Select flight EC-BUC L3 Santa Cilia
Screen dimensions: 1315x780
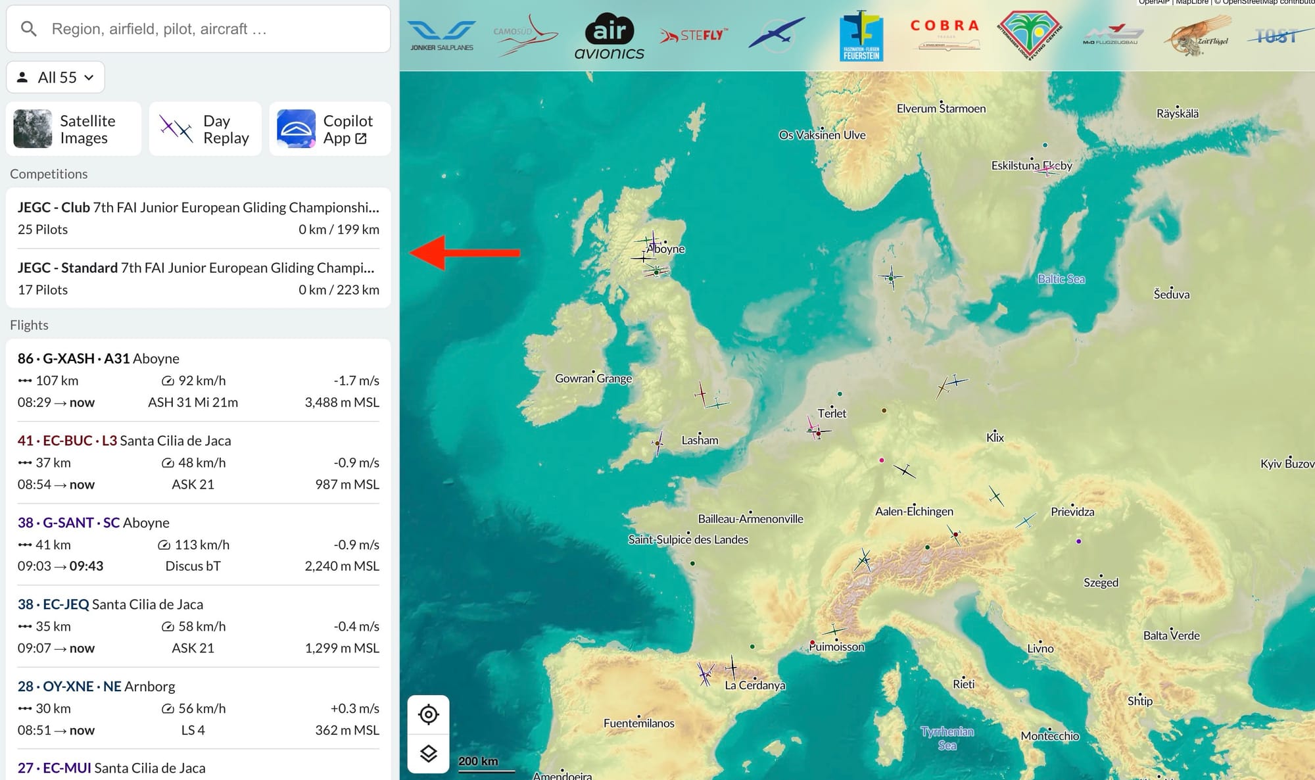[199, 462]
